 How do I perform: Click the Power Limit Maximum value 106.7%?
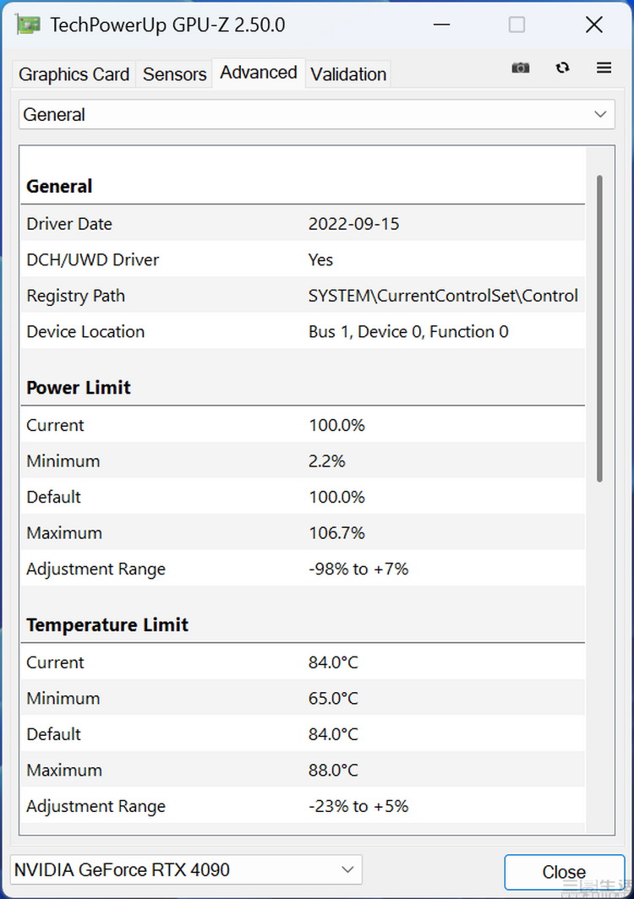(337, 532)
